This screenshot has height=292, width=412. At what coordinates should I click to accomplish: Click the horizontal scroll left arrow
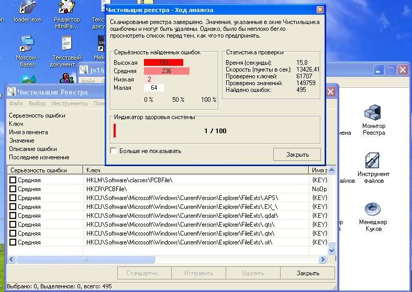pyautogui.click(x=12, y=259)
